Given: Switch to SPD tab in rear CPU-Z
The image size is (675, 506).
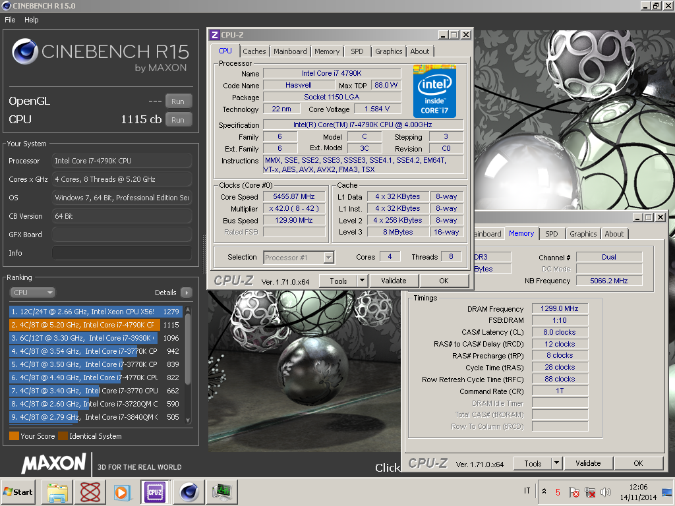Looking at the screenshot, I should 552,234.
